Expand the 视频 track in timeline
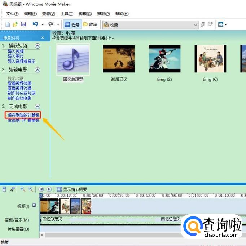Viewport: 246px width, 246px height. point(34,205)
